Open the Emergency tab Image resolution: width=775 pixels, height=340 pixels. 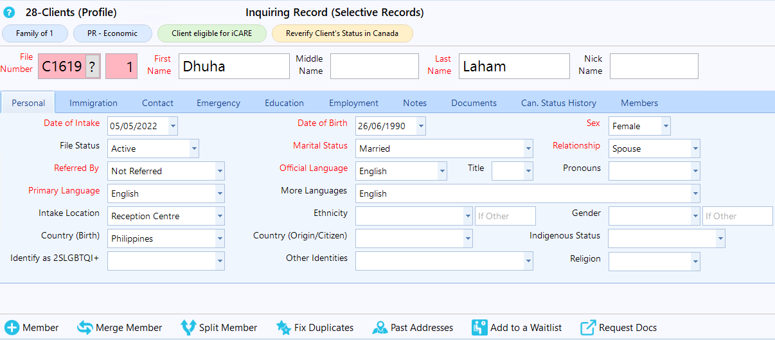pos(218,103)
